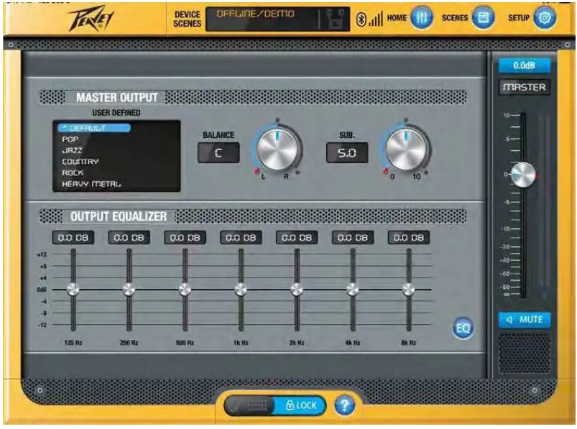The image size is (577, 429).
Task: Toggle the Lock switch
Action: point(274,405)
